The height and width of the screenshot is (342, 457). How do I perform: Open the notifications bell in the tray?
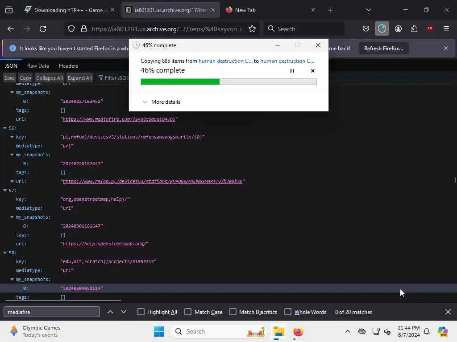click(427, 331)
